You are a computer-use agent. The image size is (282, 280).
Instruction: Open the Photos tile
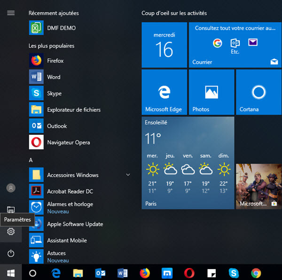(211, 92)
